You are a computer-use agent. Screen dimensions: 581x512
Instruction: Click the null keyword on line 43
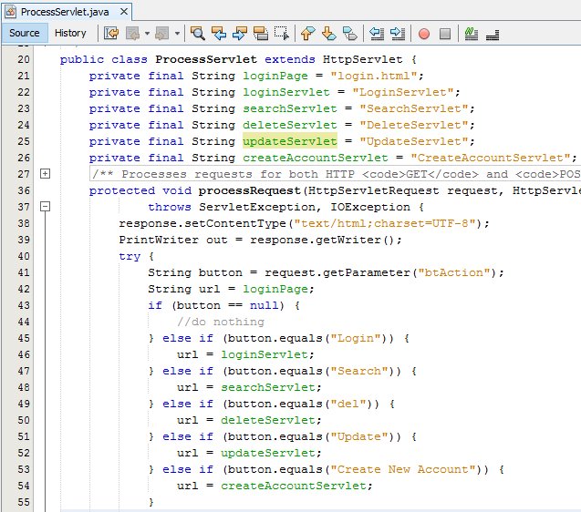click(x=265, y=305)
